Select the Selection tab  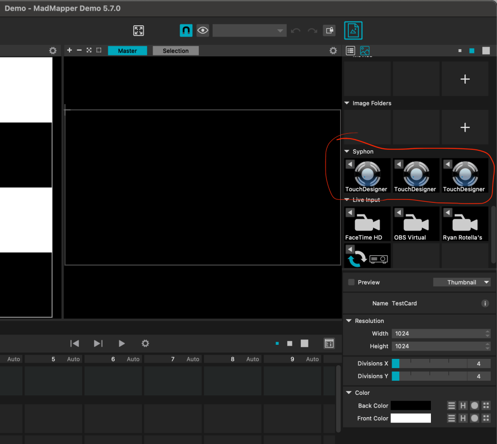click(x=175, y=51)
